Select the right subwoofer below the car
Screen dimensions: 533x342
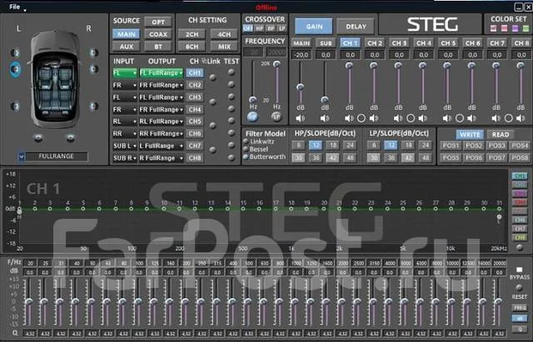click(x=70, y=137)
